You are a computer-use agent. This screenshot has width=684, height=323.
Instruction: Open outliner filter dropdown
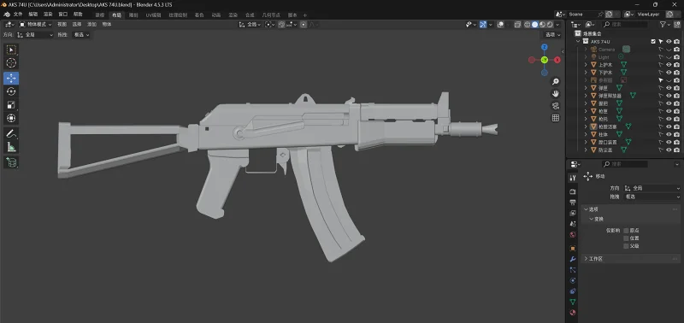pyautogui.click(x=665, y=25)
